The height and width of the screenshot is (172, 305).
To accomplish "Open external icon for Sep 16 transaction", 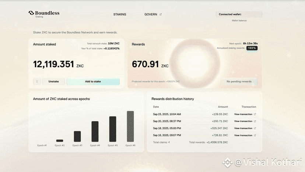I will click(x=255, y=135).
